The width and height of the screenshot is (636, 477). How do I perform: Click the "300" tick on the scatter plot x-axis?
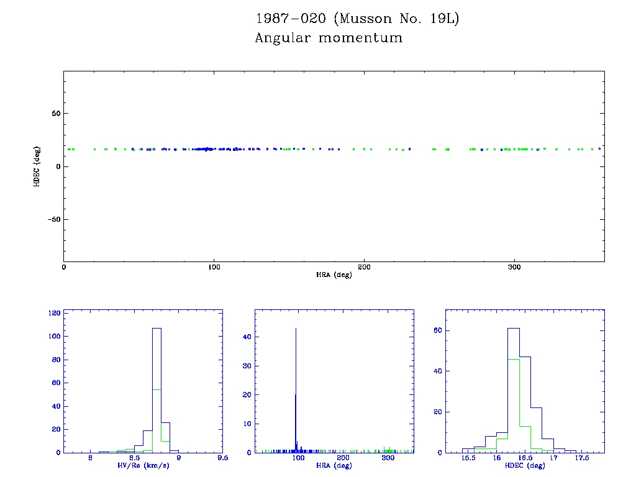pos(514,267)
